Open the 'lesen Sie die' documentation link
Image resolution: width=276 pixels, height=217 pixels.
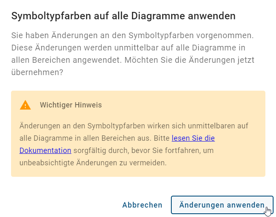[x=193, y=138]
